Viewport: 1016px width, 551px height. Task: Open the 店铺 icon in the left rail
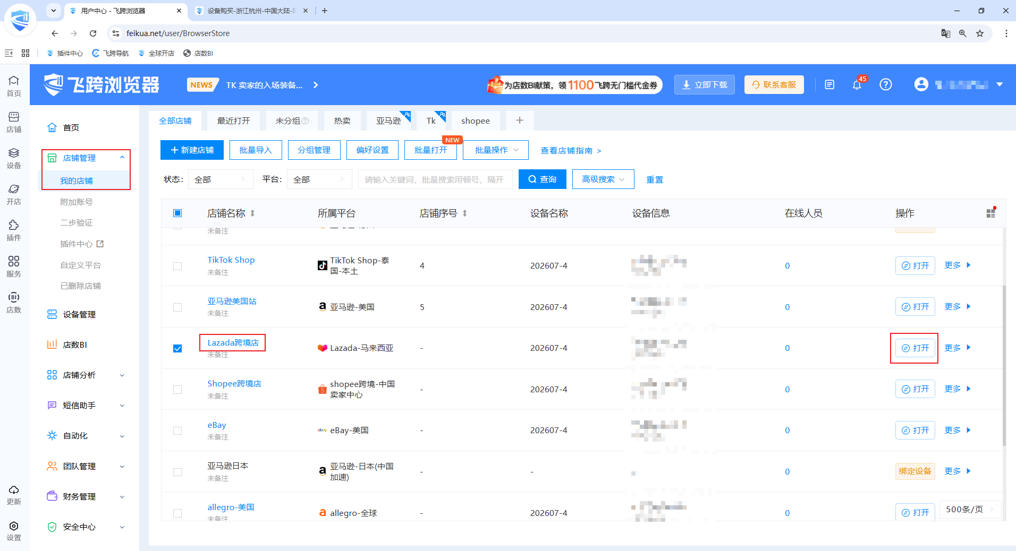pyautogui.click(x=14, y=122)
